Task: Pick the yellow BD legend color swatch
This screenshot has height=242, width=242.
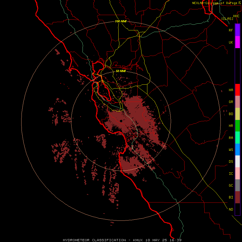Action: [237, 114]
